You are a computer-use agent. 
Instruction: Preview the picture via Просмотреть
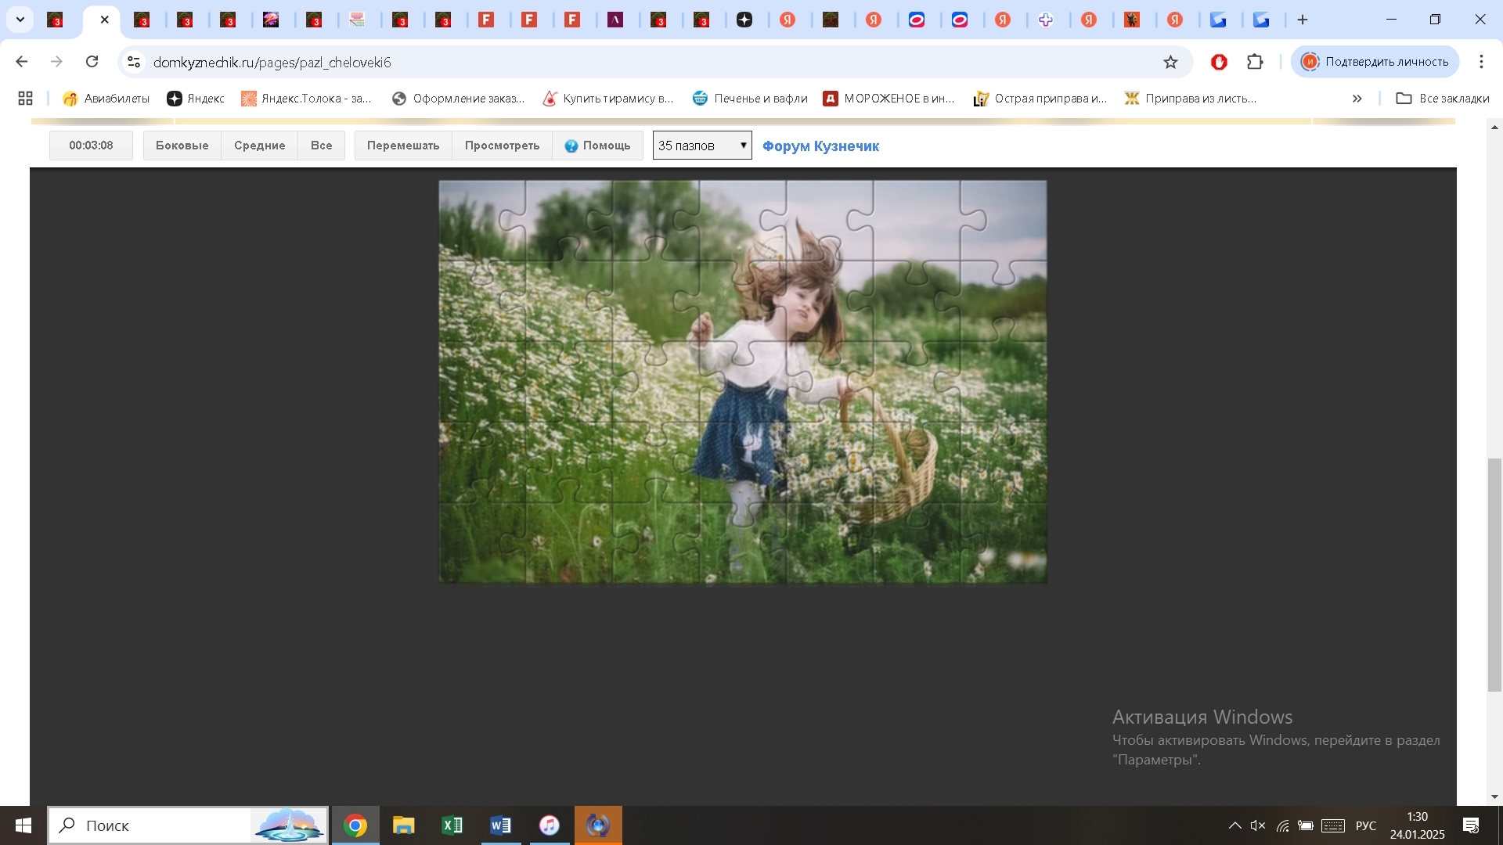pos(502,146)
